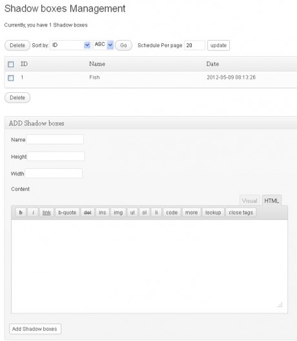Click the Date column header
This screenshot has width=297, height=341.
point(212,64)
